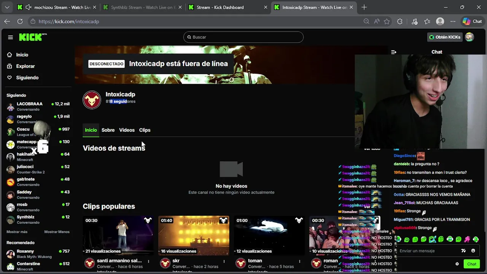Click the DESCONECTADO offline badge

[106, 64]
